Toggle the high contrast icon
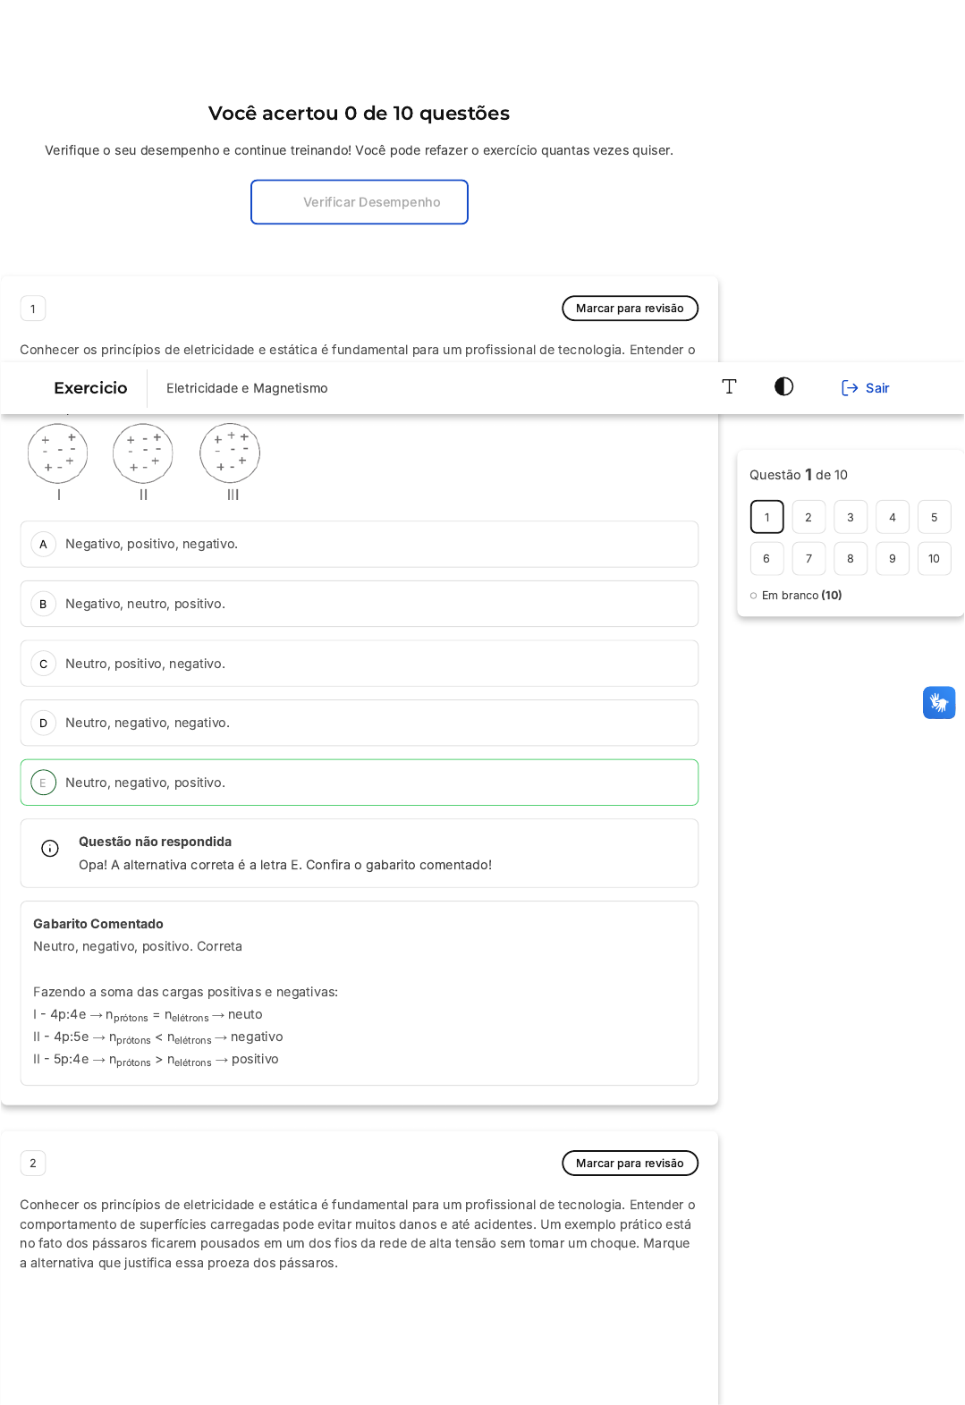This screenshot has height=1405, width=965. [783, 386]
